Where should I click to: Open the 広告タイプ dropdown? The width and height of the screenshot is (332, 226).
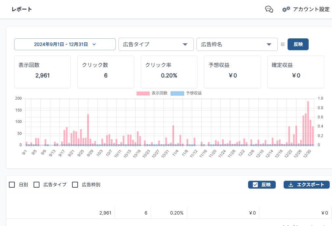[156, 44]
